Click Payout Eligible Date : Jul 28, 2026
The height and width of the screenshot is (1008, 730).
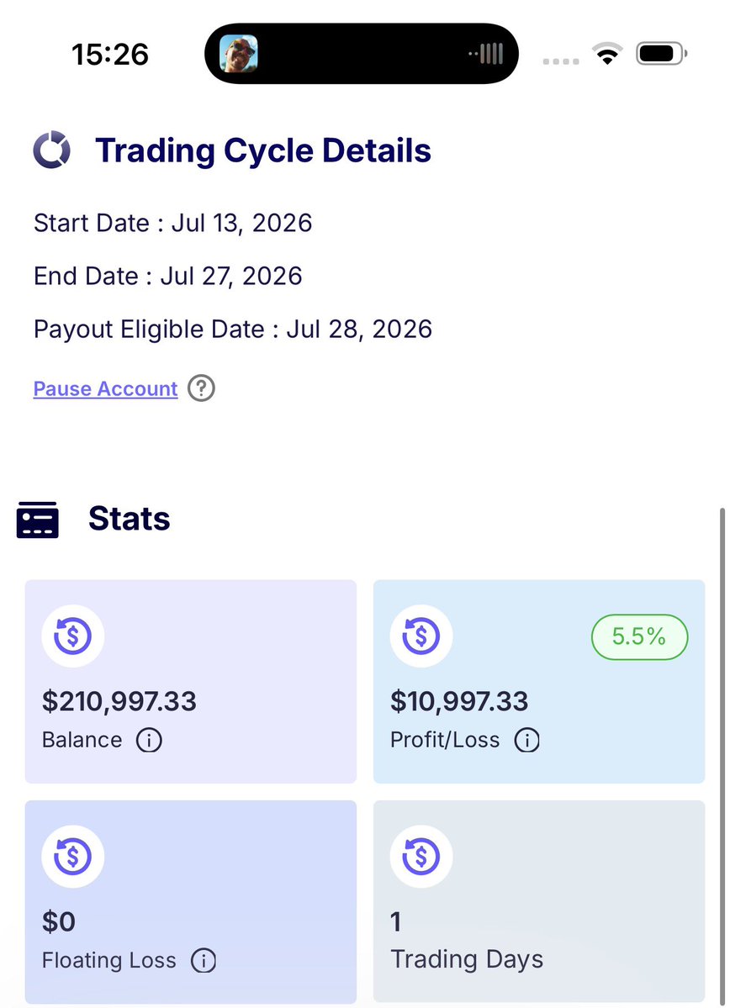pyautogui.click(x=233, y=330)
